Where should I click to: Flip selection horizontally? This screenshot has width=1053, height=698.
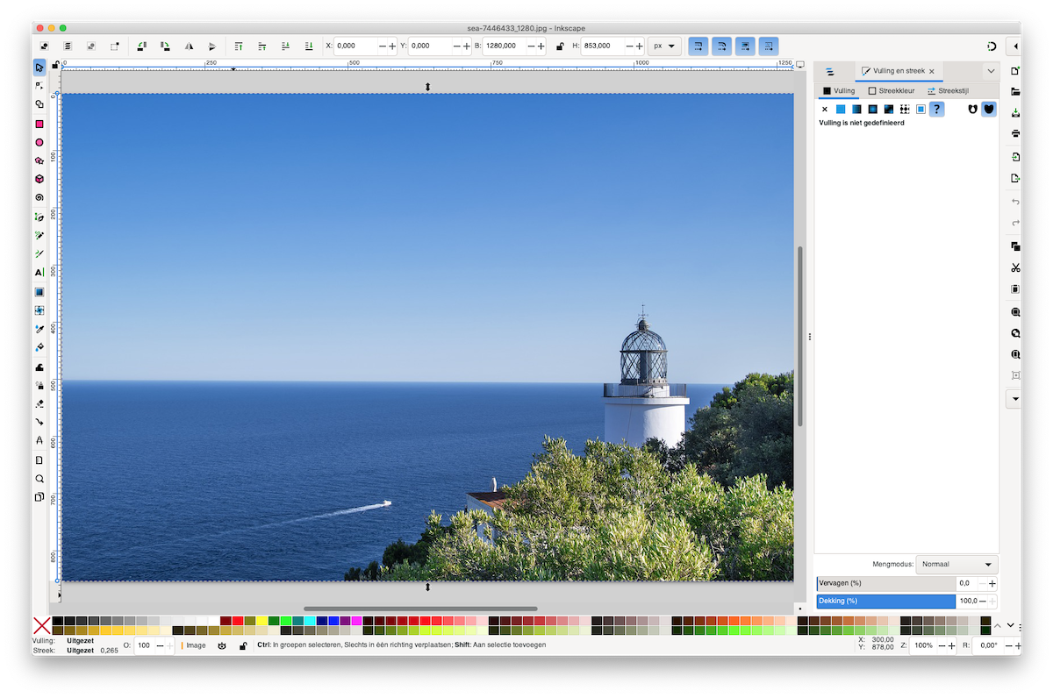pos(189,46)
